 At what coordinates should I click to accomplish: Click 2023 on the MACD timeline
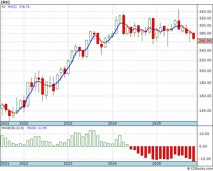(68, 163)
